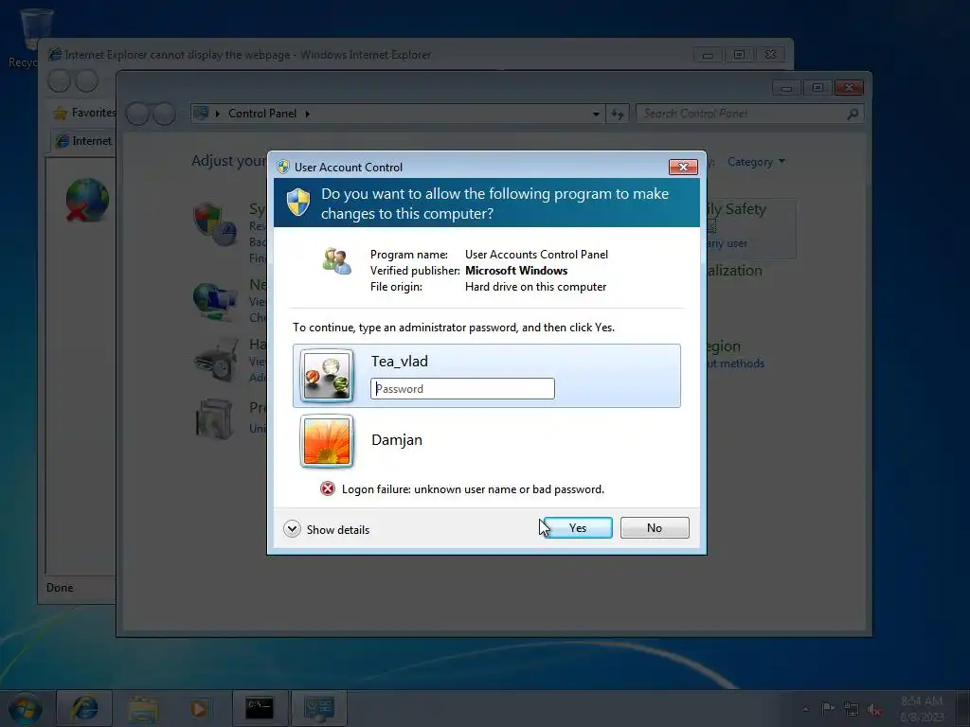Open the Category view dropdown in Control Panel

(x=756, y=162)
